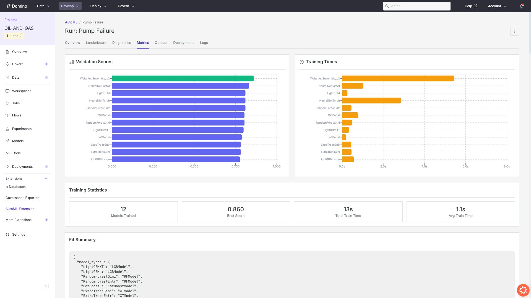This screenshot has height=298, width=531.
Task: Expand the Deploy top menu
Action: coord(98,6)
